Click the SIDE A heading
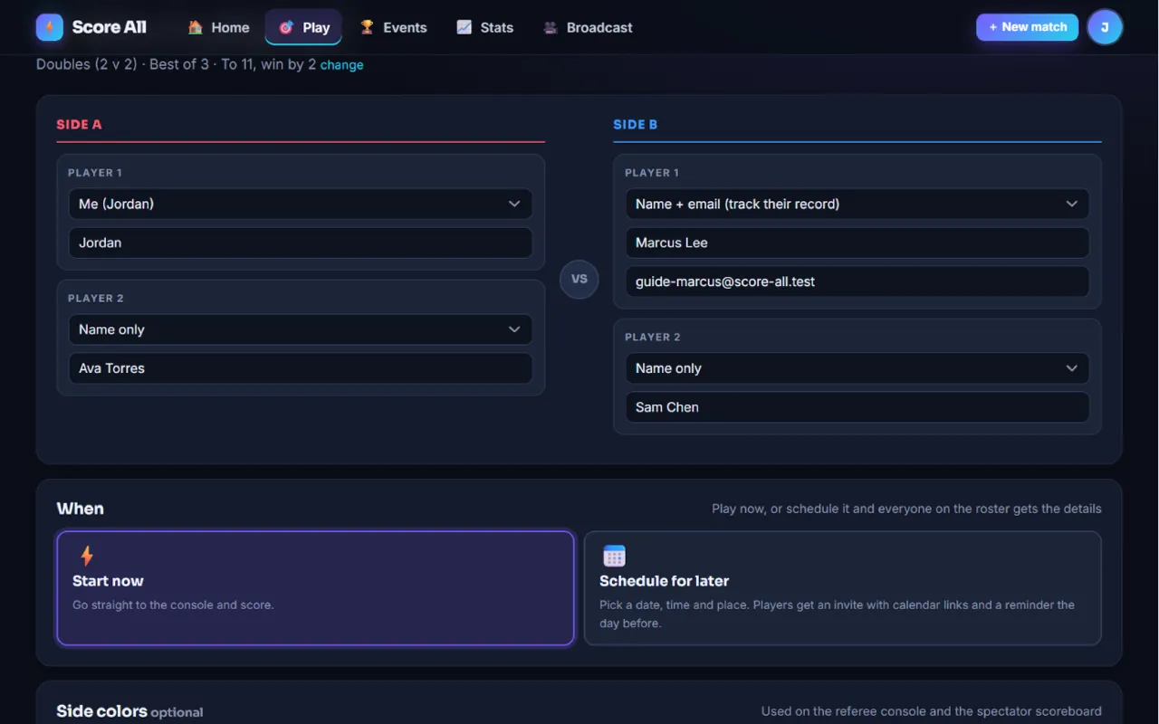 coord(79,125)
